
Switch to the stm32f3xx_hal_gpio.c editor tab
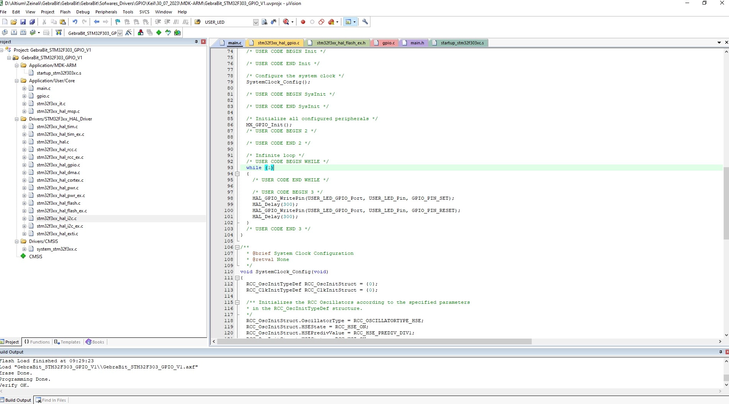(x=275, y=43)
